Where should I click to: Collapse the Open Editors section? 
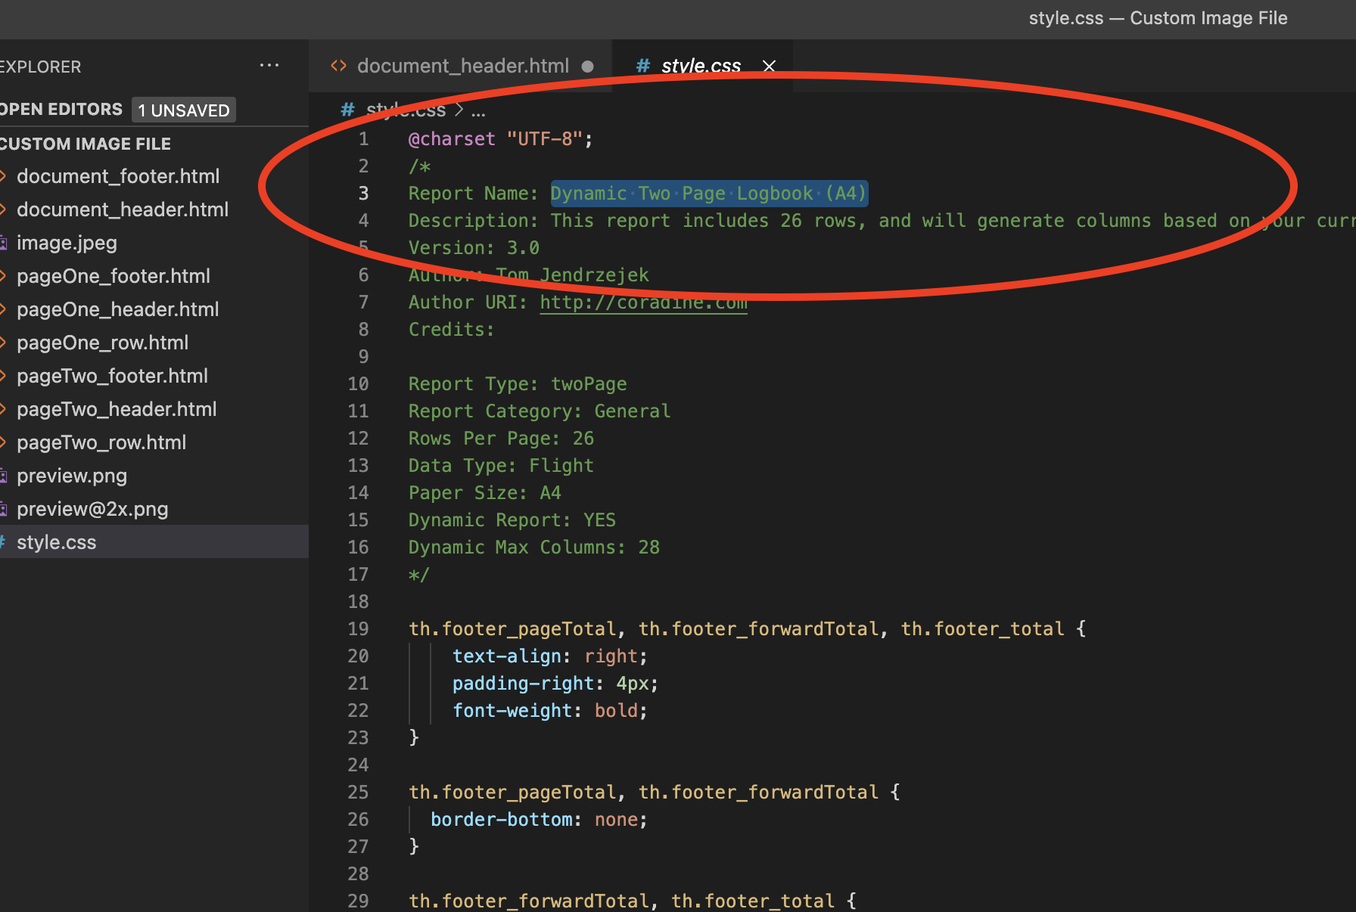(x=62, y=109)
